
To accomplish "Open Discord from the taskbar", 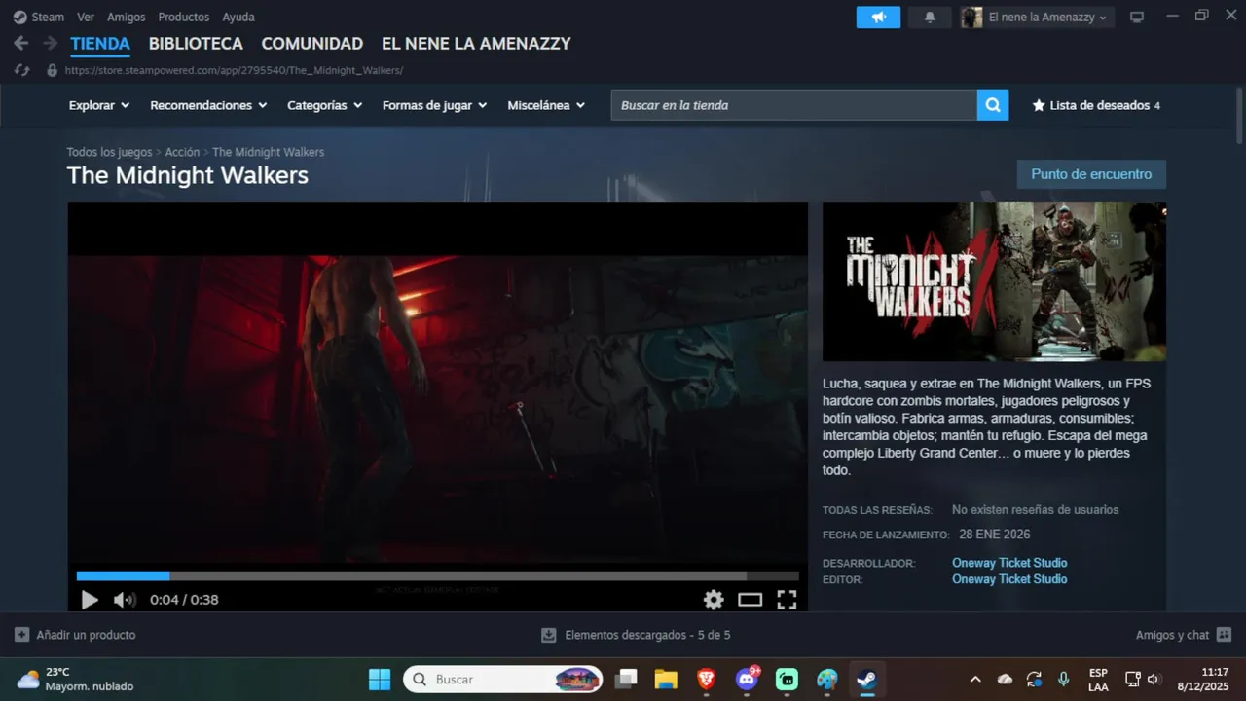I will pos(748,679).
